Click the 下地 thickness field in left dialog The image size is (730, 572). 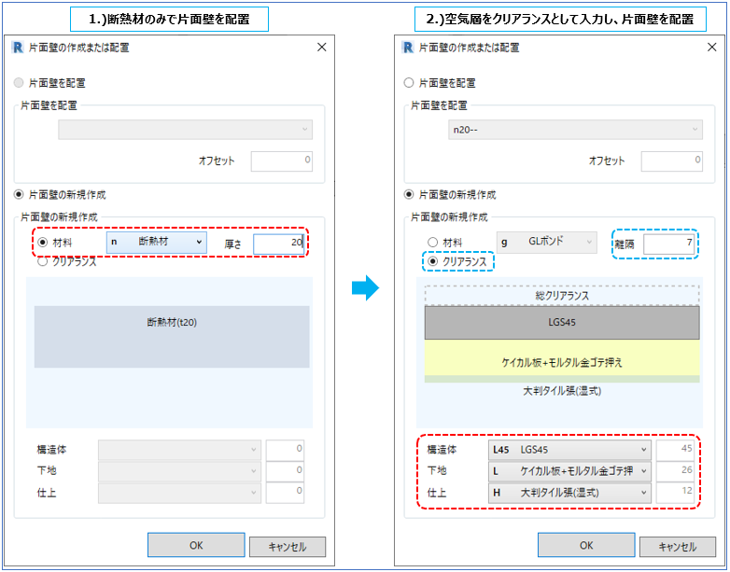[x=285, y=470]
